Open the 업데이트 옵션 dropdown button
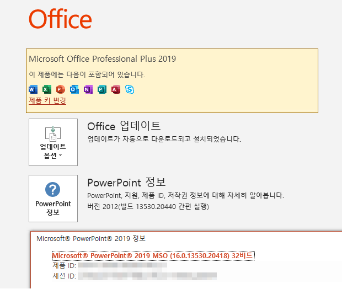342x289 pixels. [53, 142]
